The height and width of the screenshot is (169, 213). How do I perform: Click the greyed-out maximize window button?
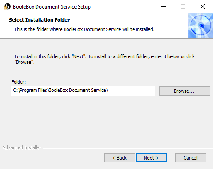(183, 6)
